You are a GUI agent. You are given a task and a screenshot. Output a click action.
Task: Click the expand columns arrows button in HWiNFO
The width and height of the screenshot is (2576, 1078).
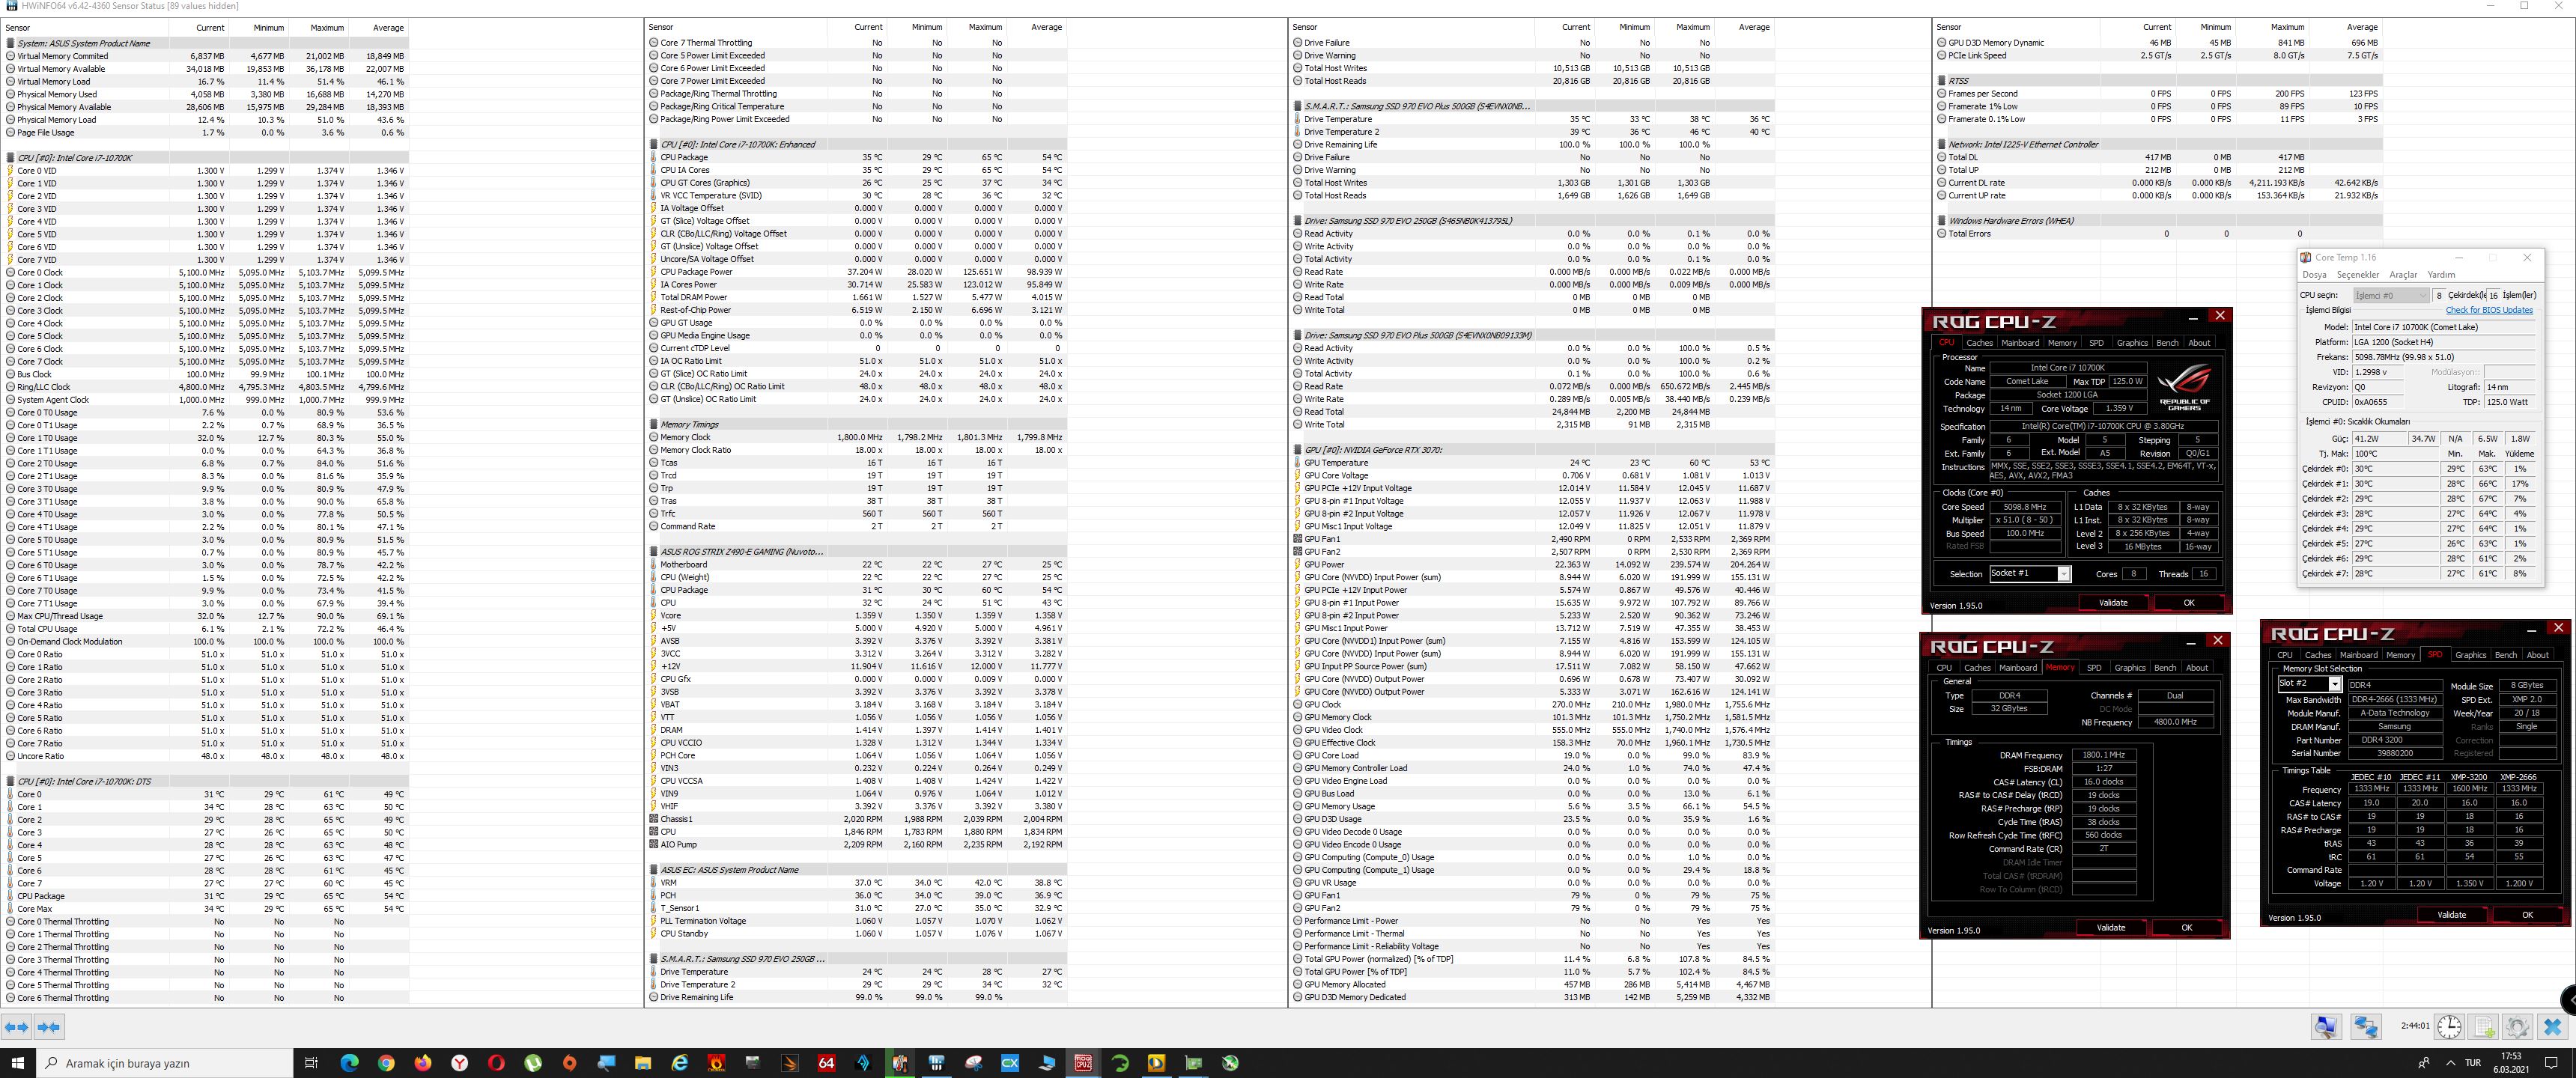17,1027
